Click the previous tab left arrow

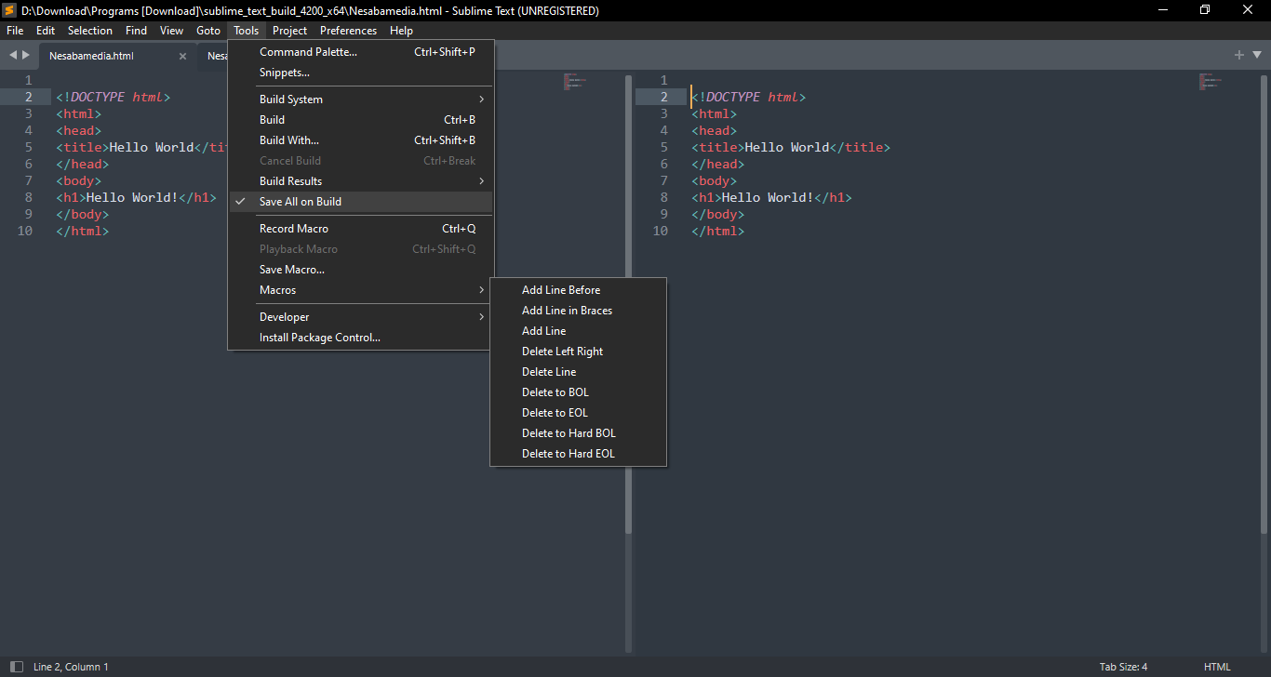click(13, 55)
